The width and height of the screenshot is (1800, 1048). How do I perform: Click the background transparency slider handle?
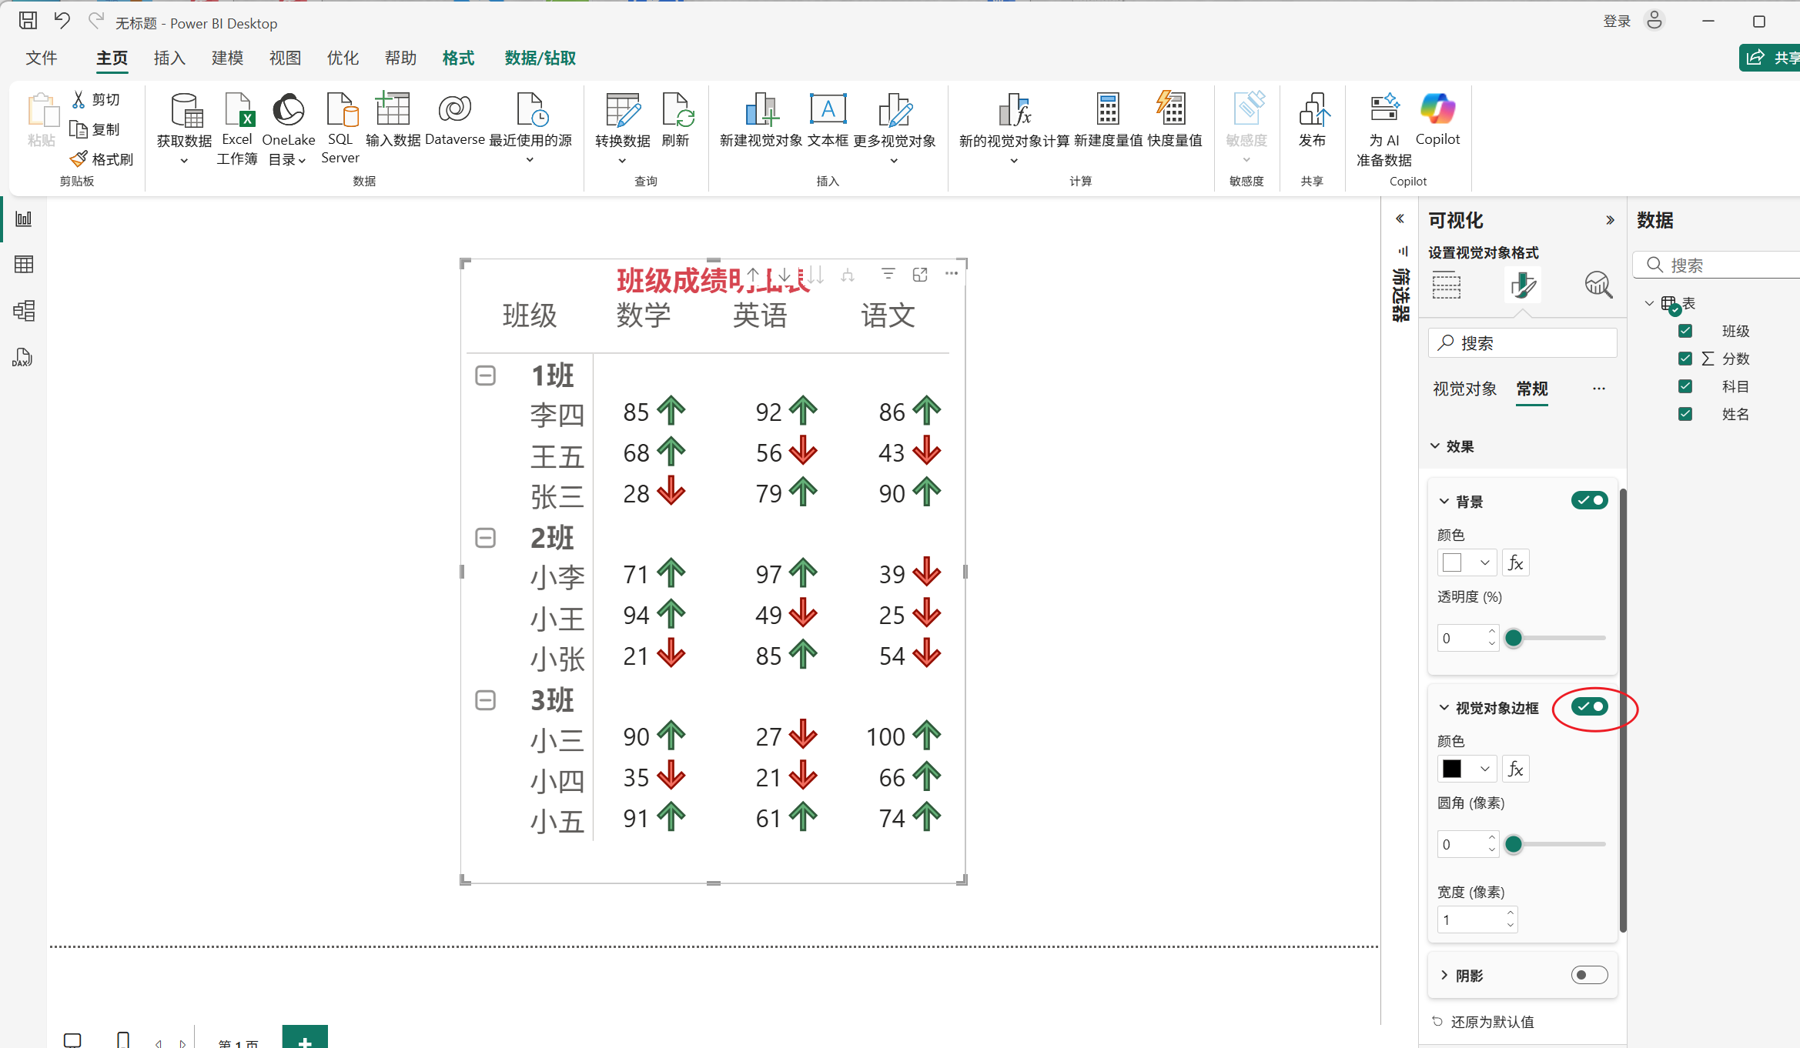(1514, 638)
